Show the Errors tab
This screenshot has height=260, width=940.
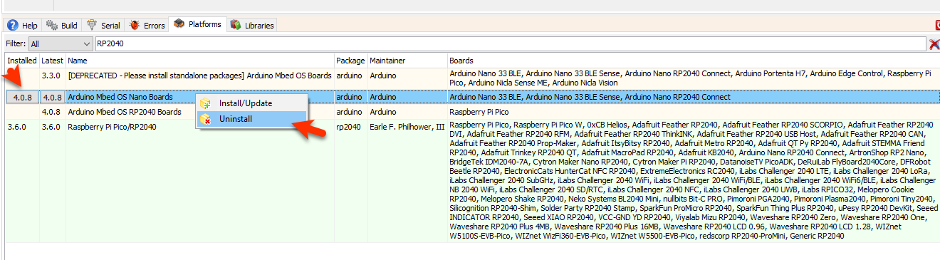click(x=147, y=26)
